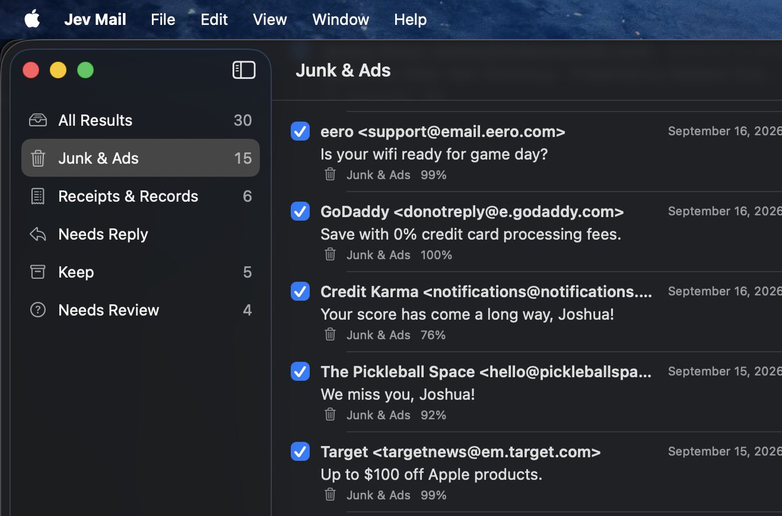Click the trash icon under Pickleball Space email

(x=330, y=415)
